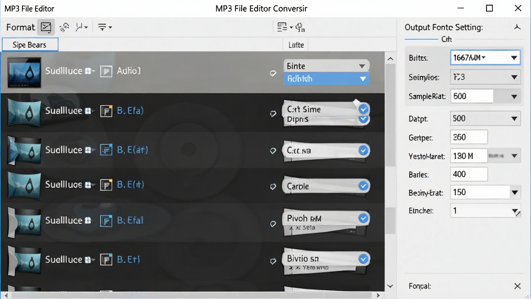
Task: Click the Format menu label
Action: coord(20,27)
